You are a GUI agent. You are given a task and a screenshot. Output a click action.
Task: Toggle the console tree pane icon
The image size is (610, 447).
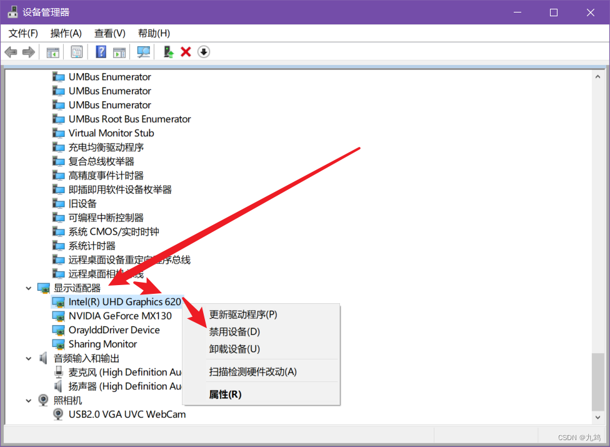tap(52, 52)
